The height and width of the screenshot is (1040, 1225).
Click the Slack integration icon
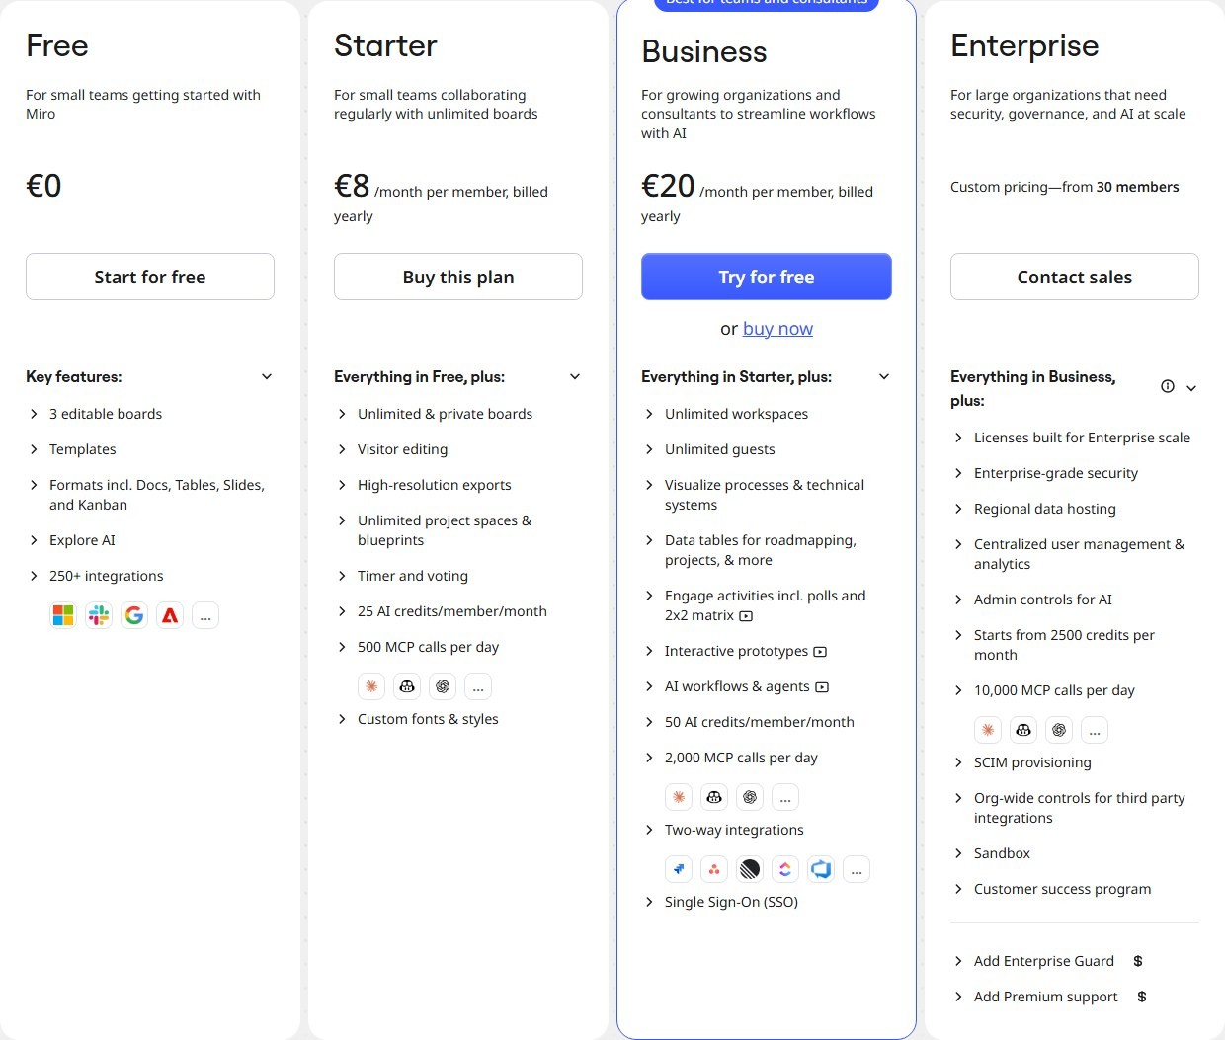(x=99, y=616)
